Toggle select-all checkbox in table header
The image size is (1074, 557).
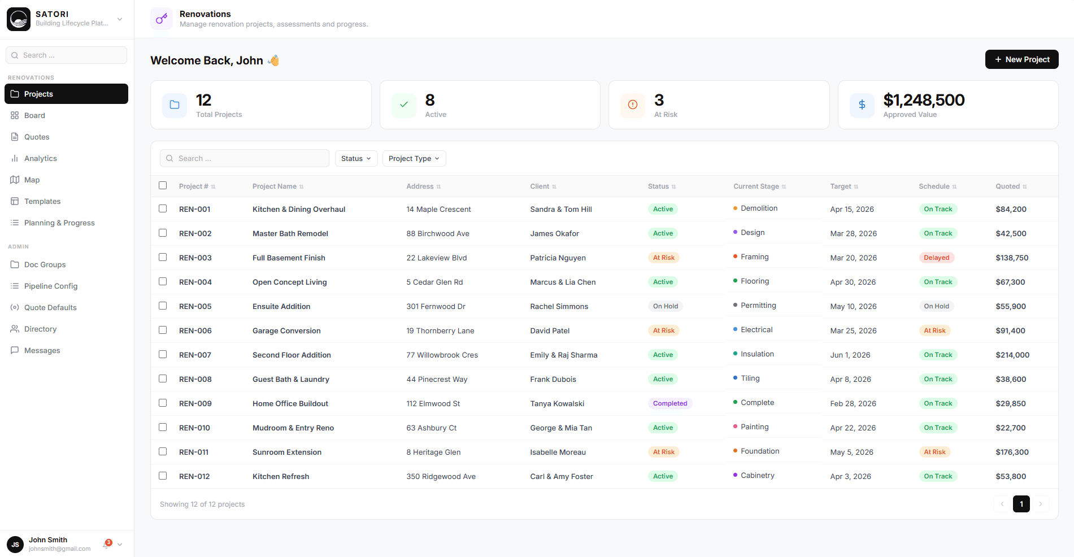163,185
